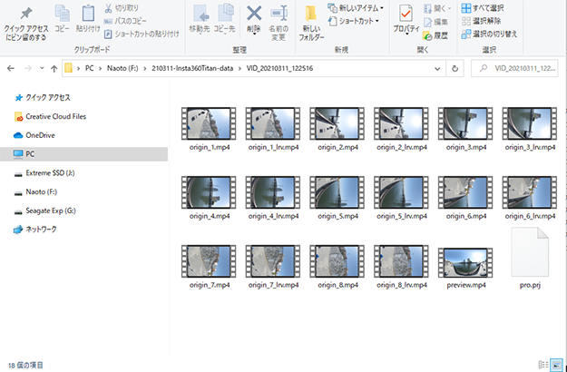The width and height of the screenshot is (567, 372).
Task: Select Naoto (F:) drive in navigation pane
Action: (42, 192)
